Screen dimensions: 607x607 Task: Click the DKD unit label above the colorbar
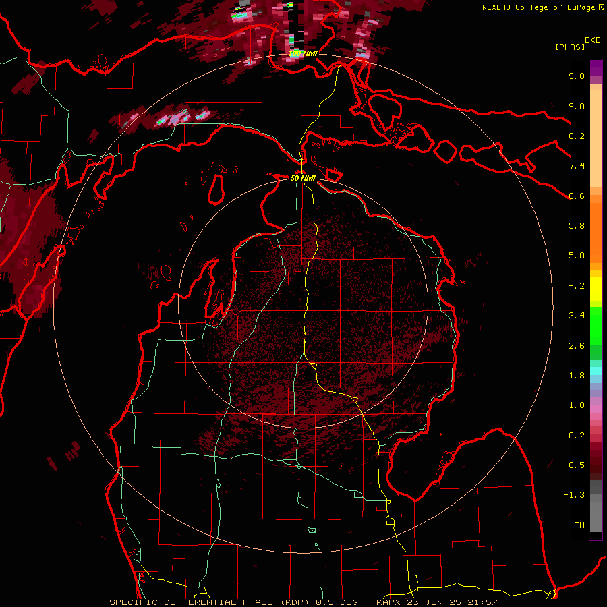click(x=593, y=40)
